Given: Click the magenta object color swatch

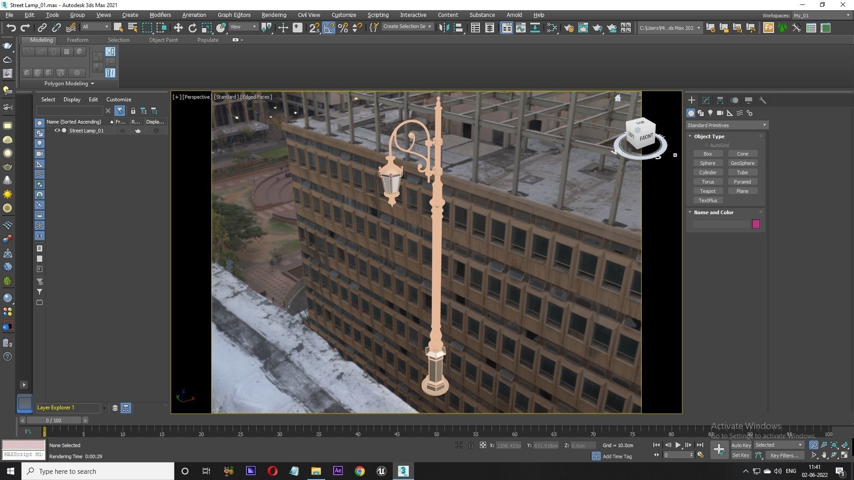Looking at the screenshot, I should pyautogui.click(x=756, y=224).
